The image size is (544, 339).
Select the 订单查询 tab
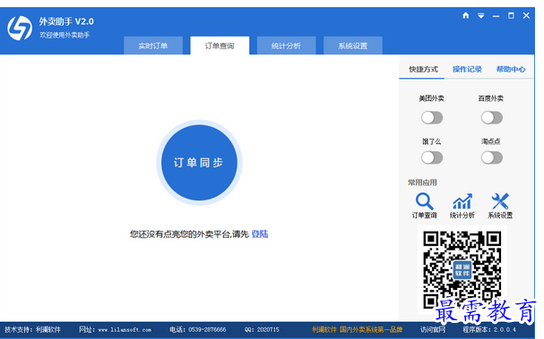(x=220, y=46)
